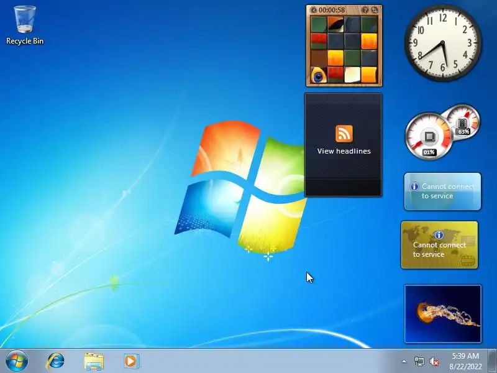Click the puzzle tile with the black beak
This screenshot has width=497, height=373.
tap(335, 24)
